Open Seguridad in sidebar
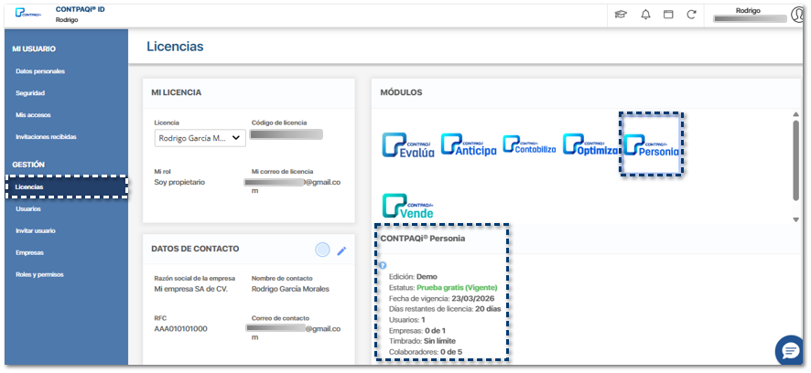Image resolution: width=811 pixels, height=373 pixels. (30, 93)
